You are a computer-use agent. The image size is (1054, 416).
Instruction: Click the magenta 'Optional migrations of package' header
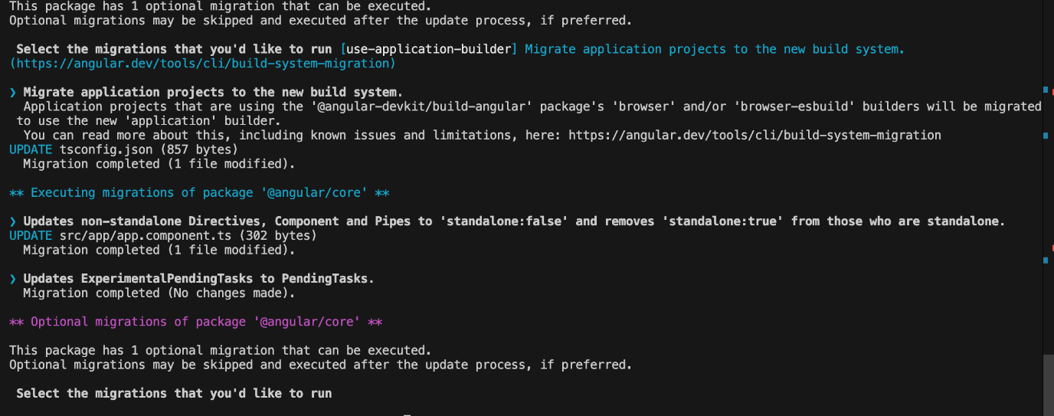(195, 322)
